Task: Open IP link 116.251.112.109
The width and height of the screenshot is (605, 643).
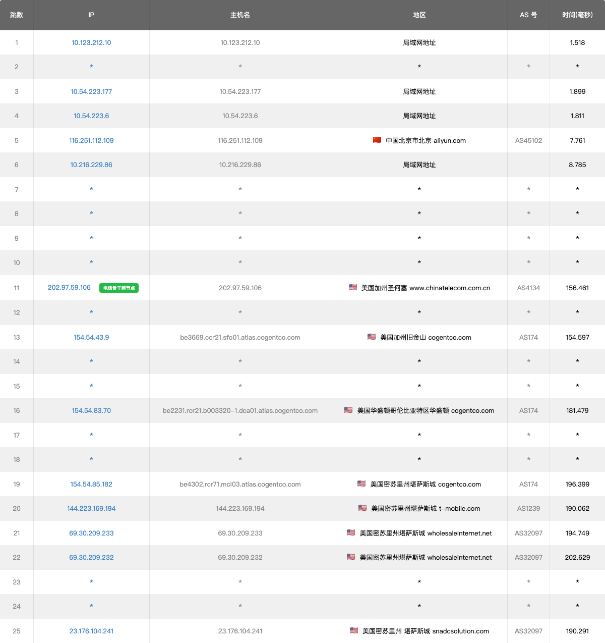Action: pyautogui.click(x=91, y=141)
